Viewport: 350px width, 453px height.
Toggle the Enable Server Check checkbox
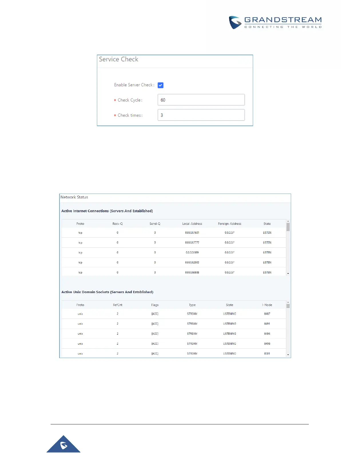click(160, 85)
